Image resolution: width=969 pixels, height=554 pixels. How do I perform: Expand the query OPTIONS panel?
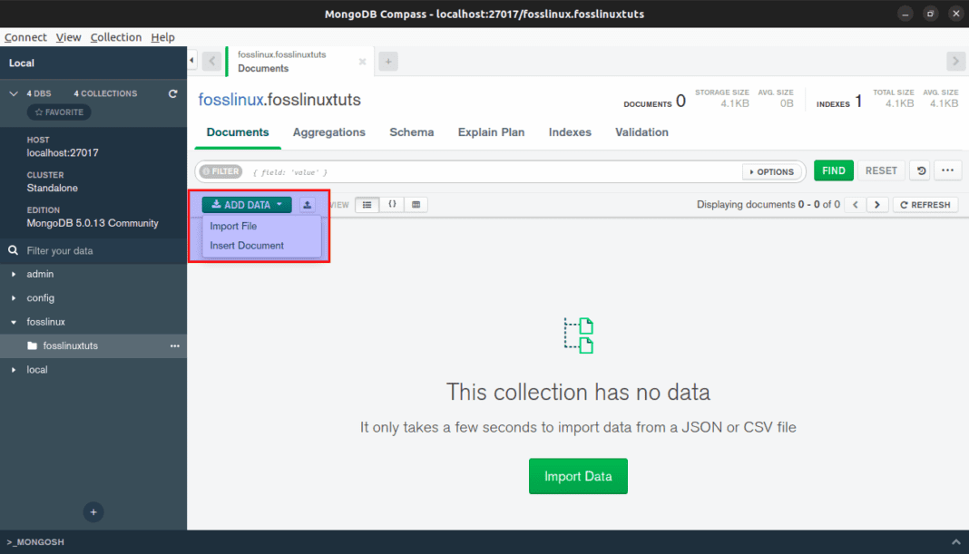(773, 170)
